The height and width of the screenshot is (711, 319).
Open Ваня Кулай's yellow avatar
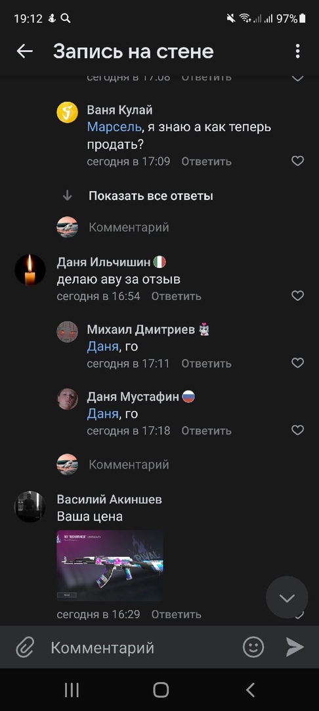68,113
